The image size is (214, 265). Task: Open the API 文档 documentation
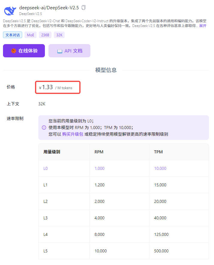(69, 51)
